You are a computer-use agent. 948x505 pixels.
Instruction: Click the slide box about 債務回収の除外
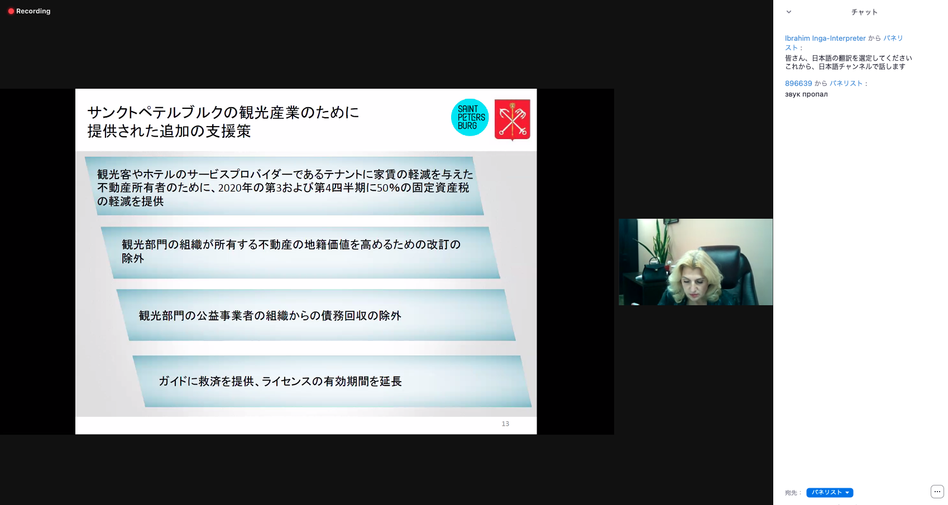tap(315, 315)
